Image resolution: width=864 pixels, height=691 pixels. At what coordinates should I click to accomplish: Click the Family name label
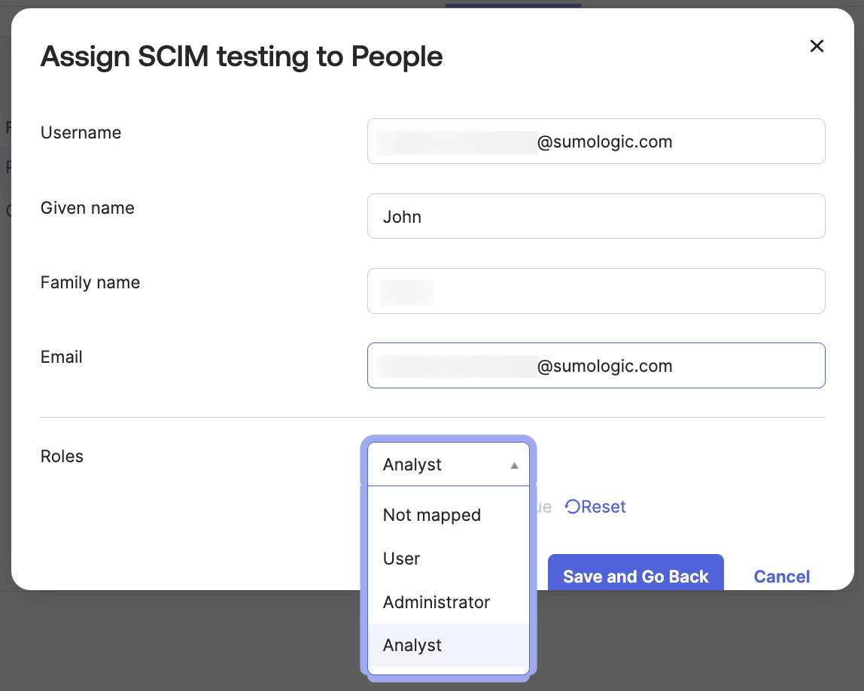point(90,282)
